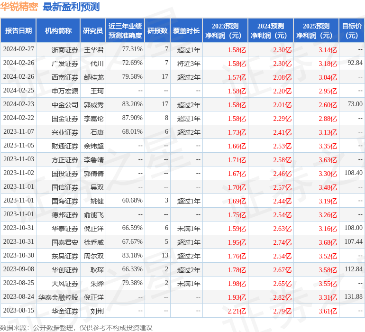Click researcher name 李嘉伦
Image resolution: width=365 pixels, height=332 pixels.
point(94,119)
